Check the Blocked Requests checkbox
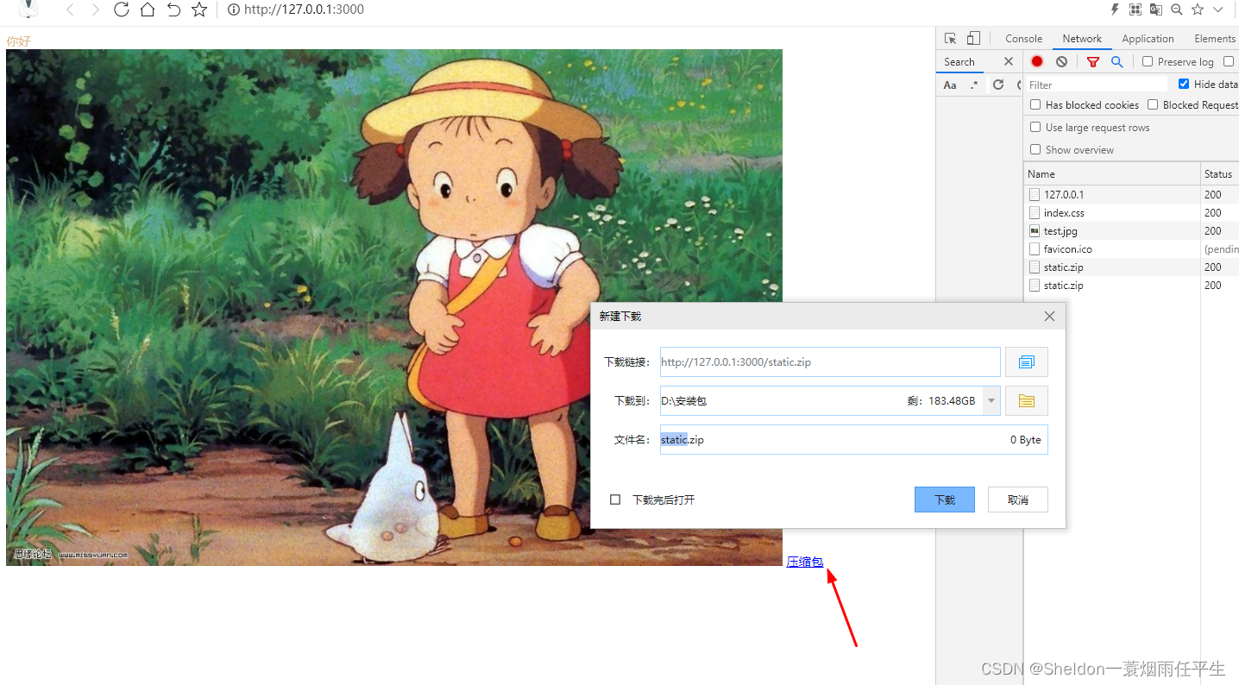 point(1153,104)
